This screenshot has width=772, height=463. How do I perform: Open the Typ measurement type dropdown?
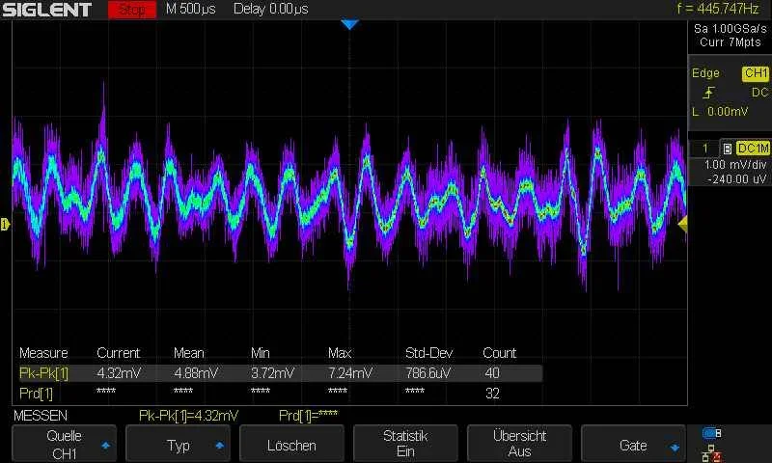(x=182, y=445)
